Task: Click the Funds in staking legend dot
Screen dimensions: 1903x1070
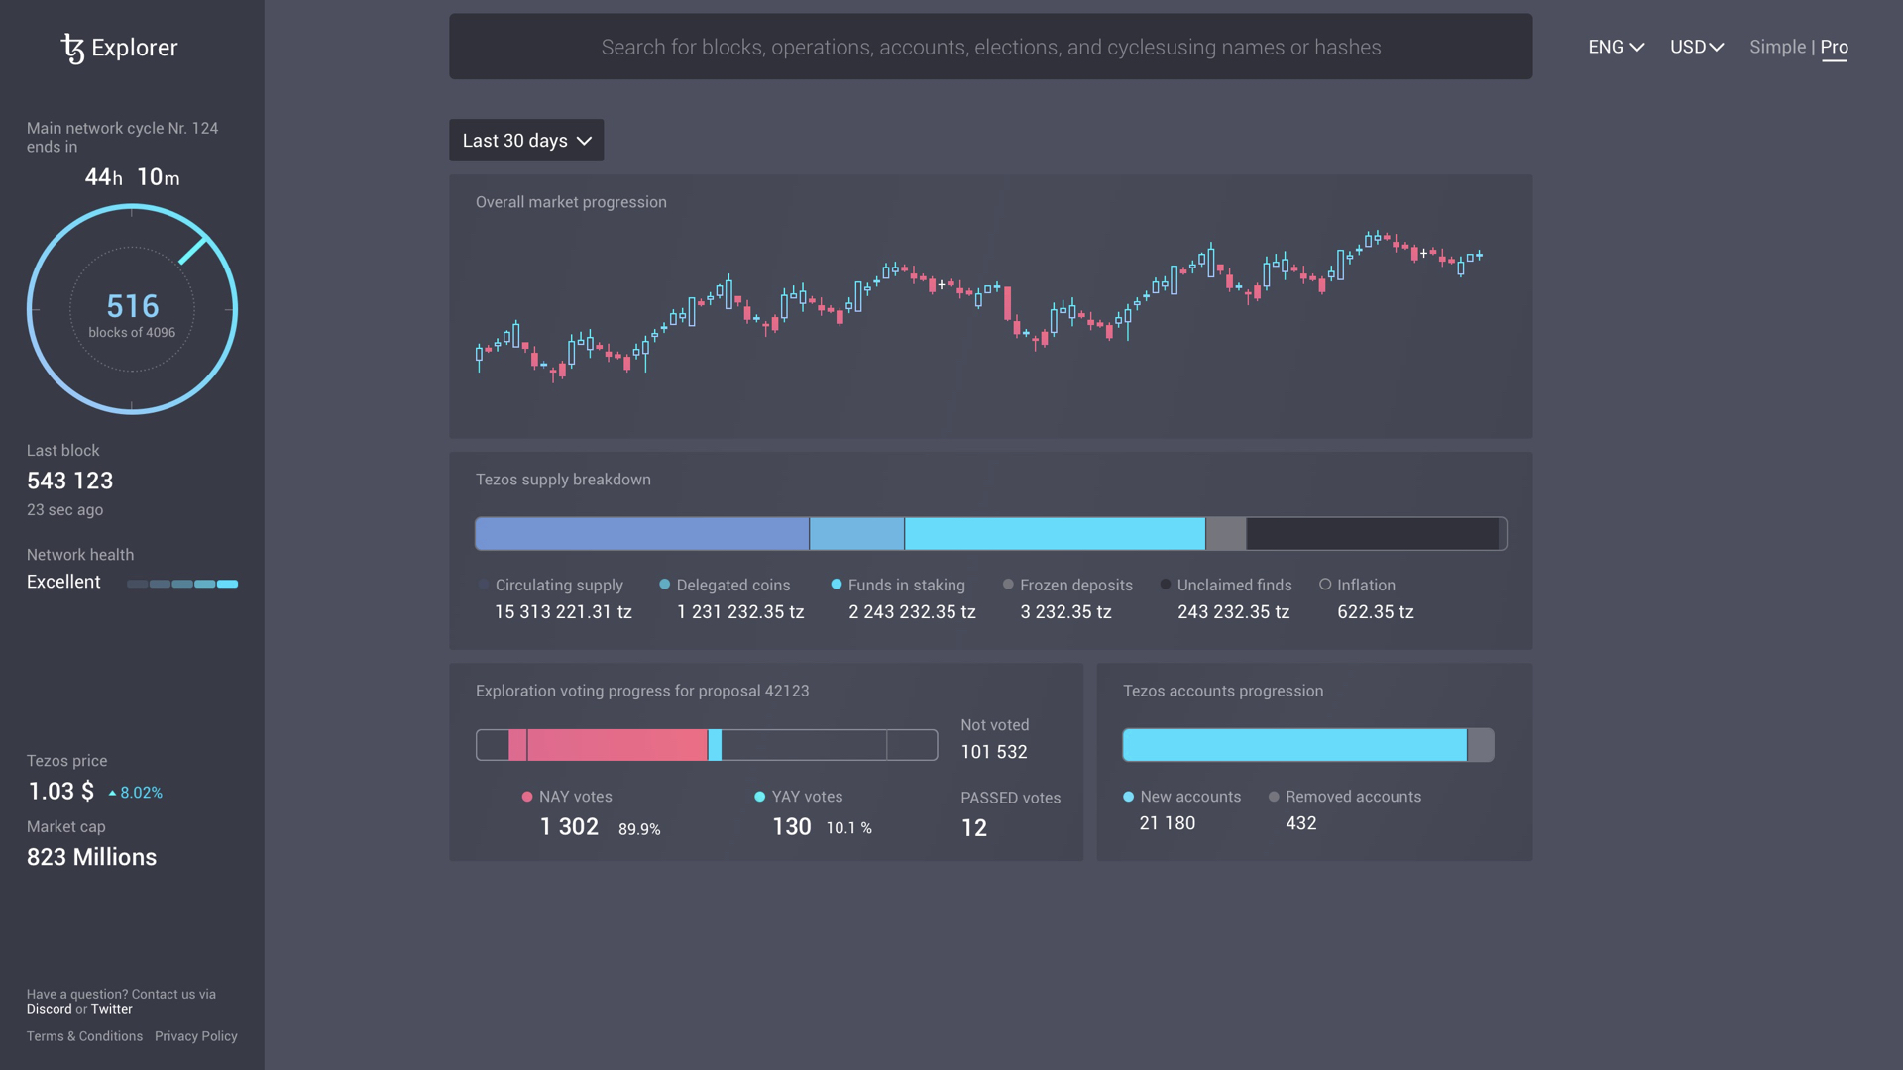Action: pyautogui.click(x=838, y=586)
